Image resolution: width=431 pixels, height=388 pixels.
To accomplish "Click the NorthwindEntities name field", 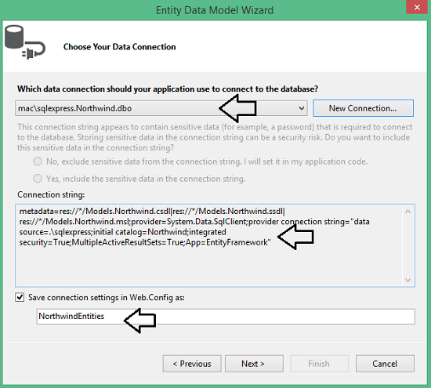I will coord(226,316).
